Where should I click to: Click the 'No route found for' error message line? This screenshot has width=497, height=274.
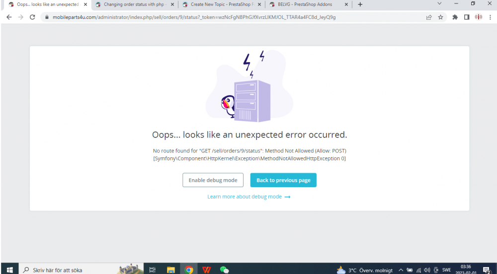[x=249, y=151]
